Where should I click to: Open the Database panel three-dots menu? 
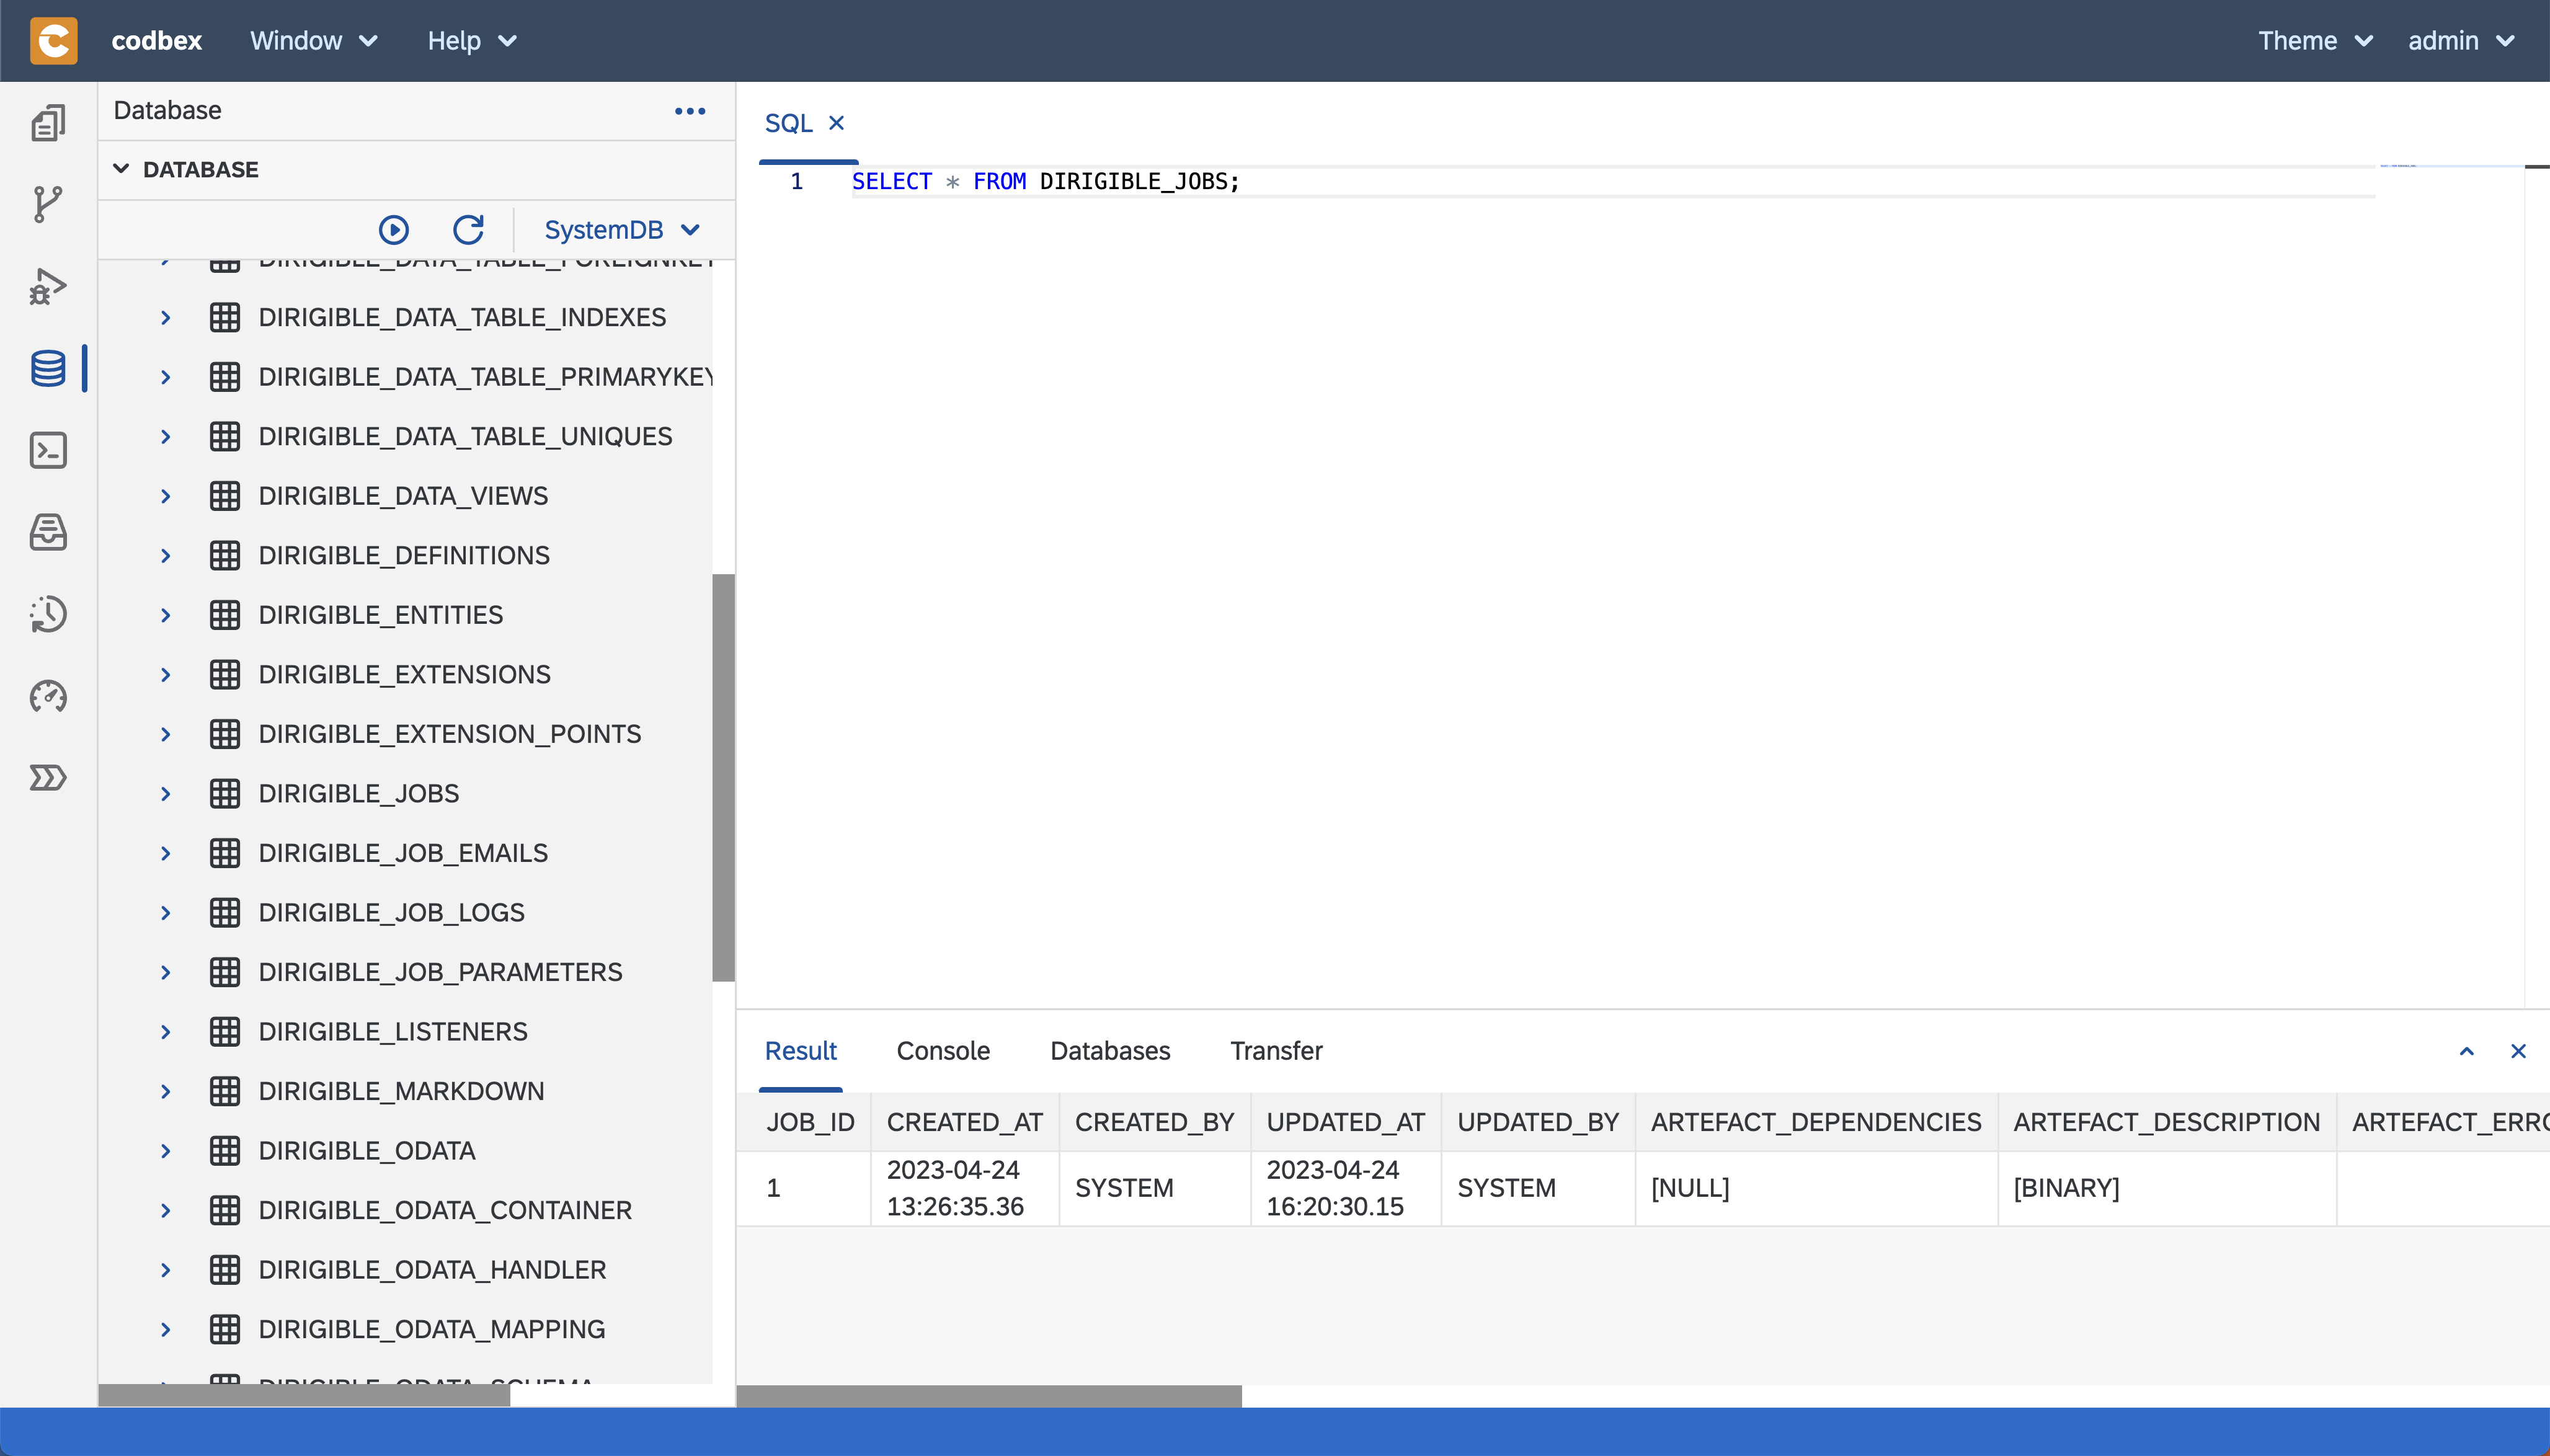[690, 111]
